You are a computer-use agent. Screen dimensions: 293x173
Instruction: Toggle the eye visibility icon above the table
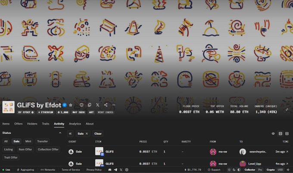[x=273, y=134]
